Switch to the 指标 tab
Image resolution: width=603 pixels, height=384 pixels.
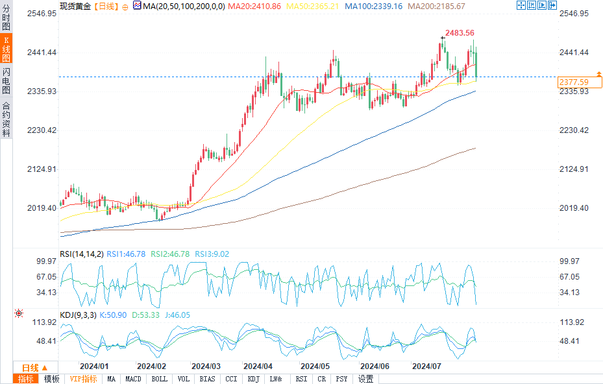coord(26,379)
